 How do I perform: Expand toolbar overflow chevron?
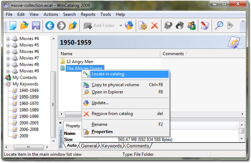243,21
